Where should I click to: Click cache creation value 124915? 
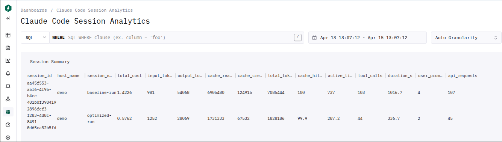tap(245, 92)
